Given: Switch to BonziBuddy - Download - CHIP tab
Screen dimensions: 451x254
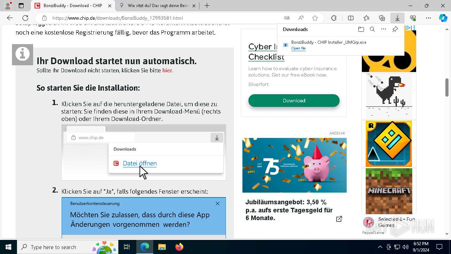Looking at the screenshot, I should (x=73, y=6).
